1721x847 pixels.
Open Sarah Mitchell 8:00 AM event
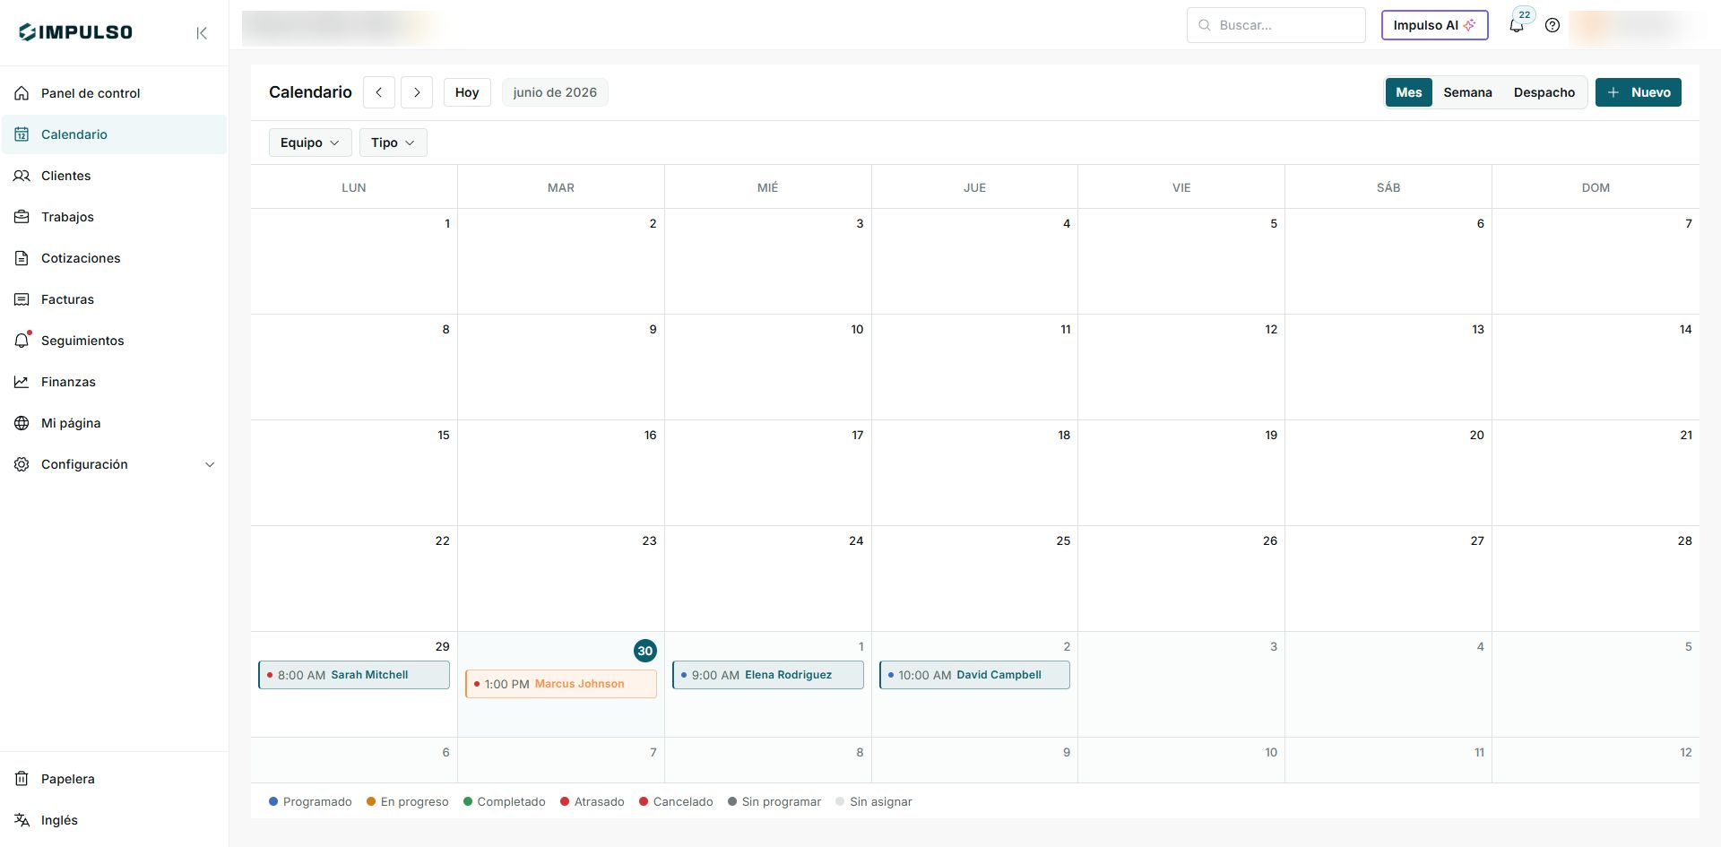354,675
